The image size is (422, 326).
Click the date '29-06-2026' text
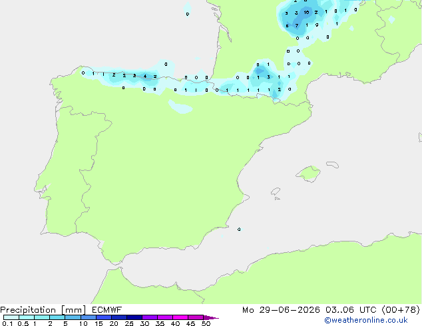(x=290, y=310)
